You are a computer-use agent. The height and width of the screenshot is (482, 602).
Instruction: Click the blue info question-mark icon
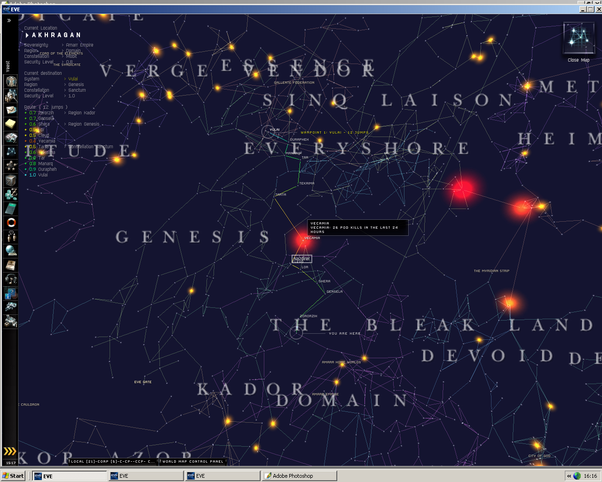point(11,294)
